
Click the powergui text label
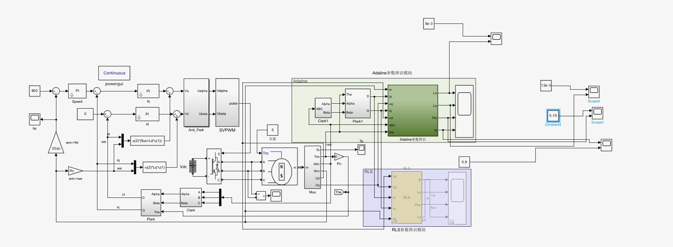114,84
